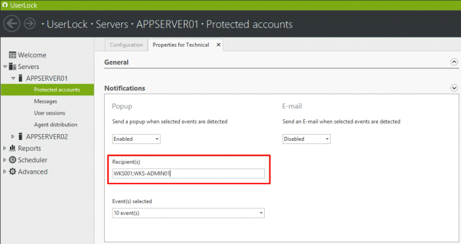Open the Popup Enabled dropdown
This screenshot has height=244, width=461.
(x=136, y=139)
